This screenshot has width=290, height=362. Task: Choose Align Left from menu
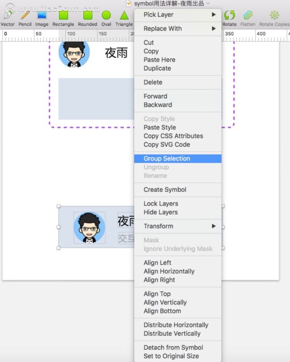click(178, 263)
